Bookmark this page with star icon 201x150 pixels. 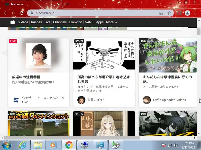(x=169, y=13)
